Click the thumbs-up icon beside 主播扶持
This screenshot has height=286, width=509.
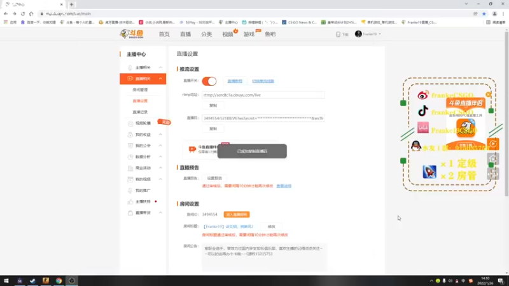coord(130,201)
